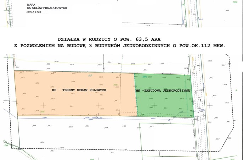The image size is (243, 160).
Task: Select the 'MN -ZABUDOWA JEDNORODZINNA' label
Action: click(163, 90)
